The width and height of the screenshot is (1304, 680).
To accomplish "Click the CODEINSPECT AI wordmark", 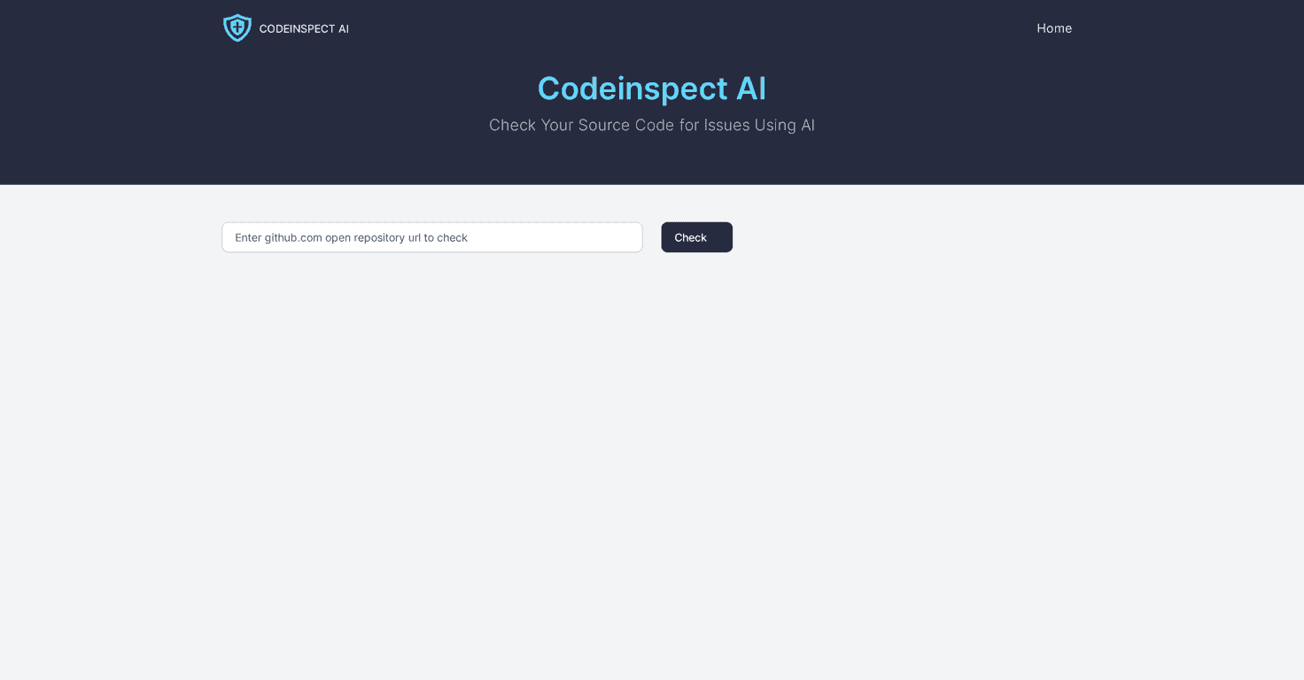I will pyautogui.click(x=304, y=28).
